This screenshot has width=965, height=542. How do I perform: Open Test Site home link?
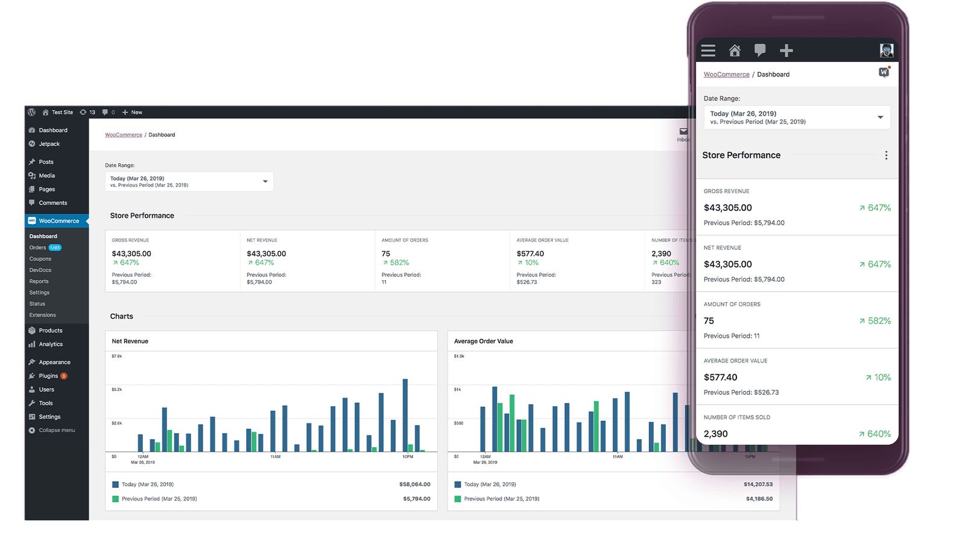click(57, 112)
